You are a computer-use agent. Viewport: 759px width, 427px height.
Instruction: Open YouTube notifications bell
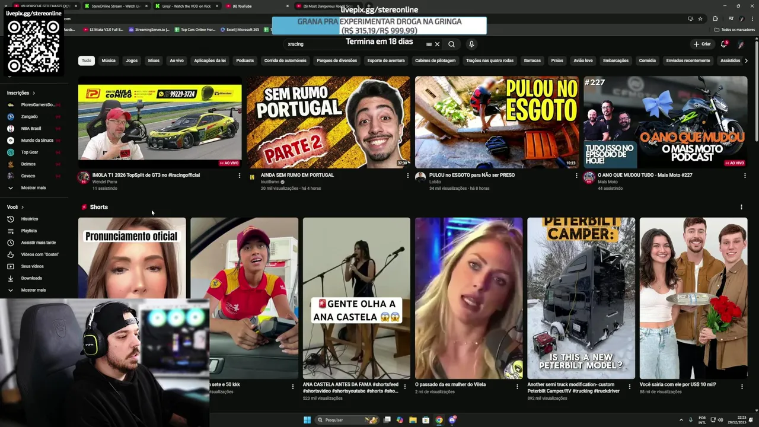pos(723,44)
